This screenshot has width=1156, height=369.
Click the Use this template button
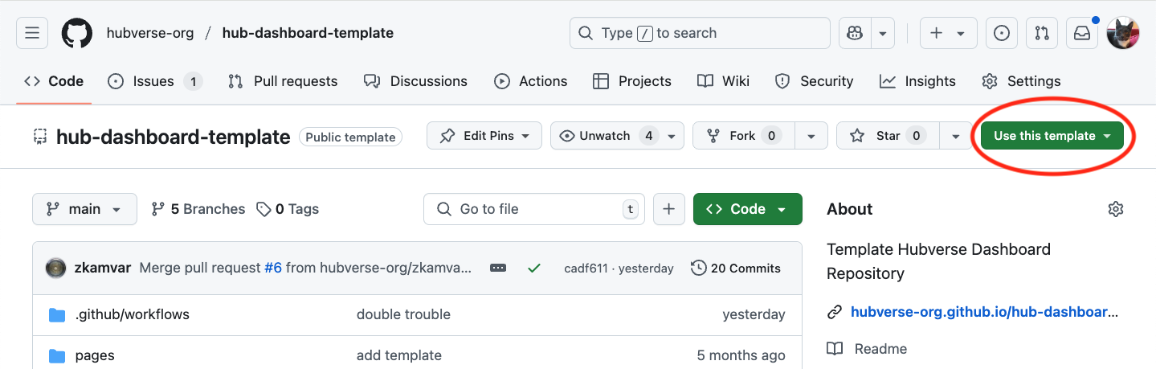click(1052, 136)
